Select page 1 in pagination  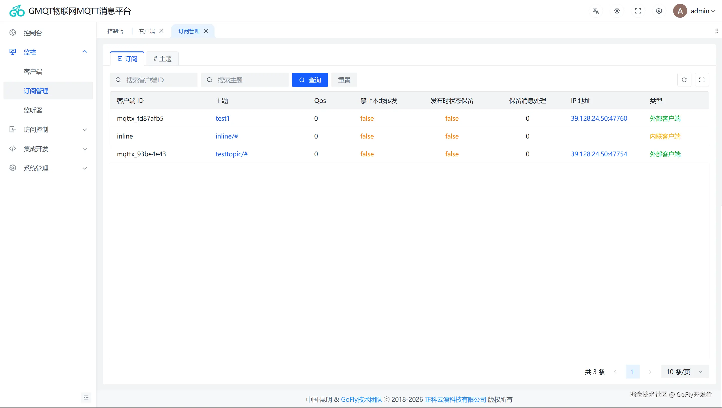point(633,372)
